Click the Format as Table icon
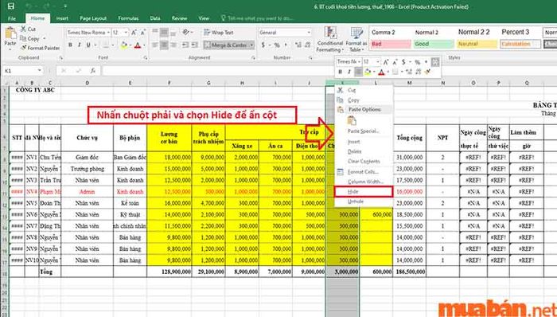This screenshot has width=557, height=317. pyautogui.click(x=356, y=34)
